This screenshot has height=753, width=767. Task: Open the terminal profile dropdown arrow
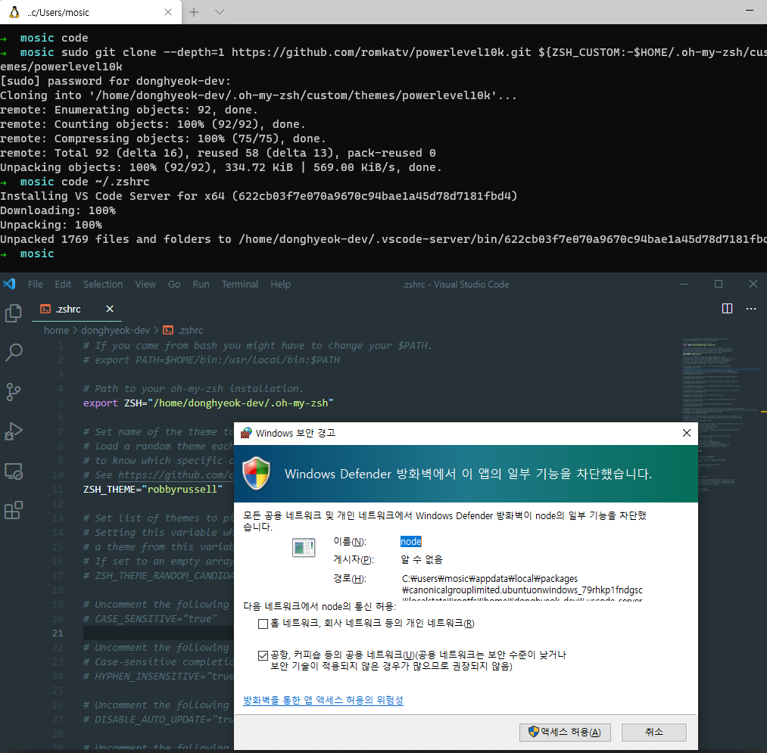point(220,12)
